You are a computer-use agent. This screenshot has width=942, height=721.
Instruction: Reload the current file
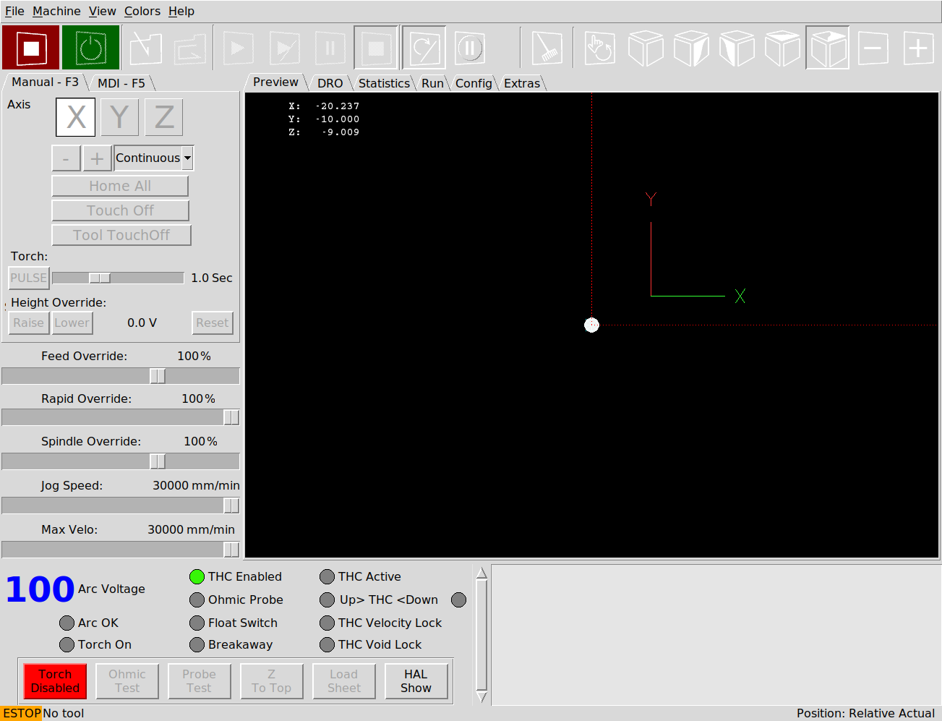(x=191, y=48)
